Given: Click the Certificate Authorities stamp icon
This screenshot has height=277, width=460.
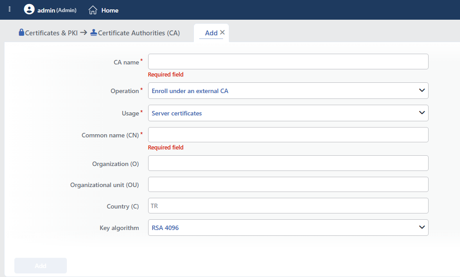Looking at the screenshot, I should pos(94,33).
